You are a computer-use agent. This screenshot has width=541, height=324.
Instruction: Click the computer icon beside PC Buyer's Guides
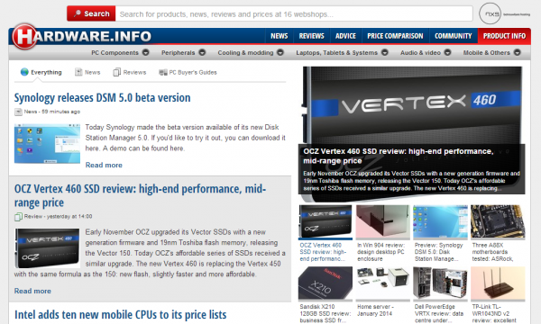(163, 72)
